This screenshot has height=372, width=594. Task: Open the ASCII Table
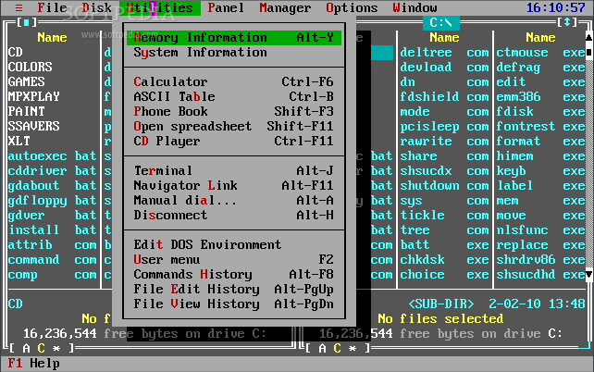coord(234,96)
